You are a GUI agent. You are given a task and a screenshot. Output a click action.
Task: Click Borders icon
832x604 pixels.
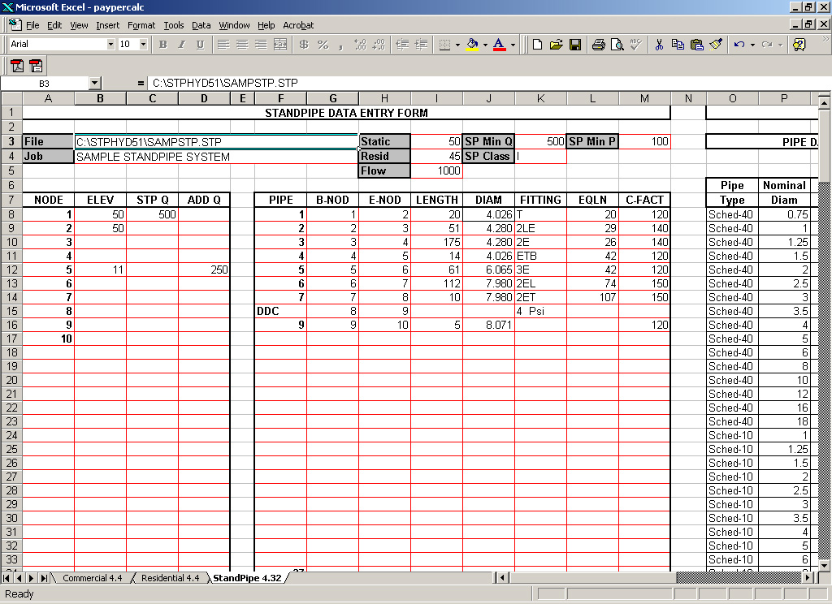(444, 45)
